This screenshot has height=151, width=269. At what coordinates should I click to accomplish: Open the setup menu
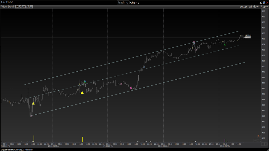[243, 7]
